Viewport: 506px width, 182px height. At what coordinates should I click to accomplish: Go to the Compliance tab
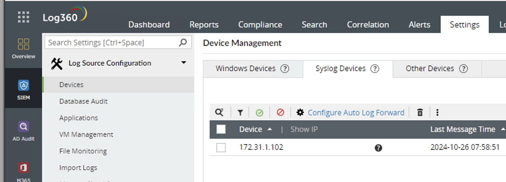click(260, 25)
